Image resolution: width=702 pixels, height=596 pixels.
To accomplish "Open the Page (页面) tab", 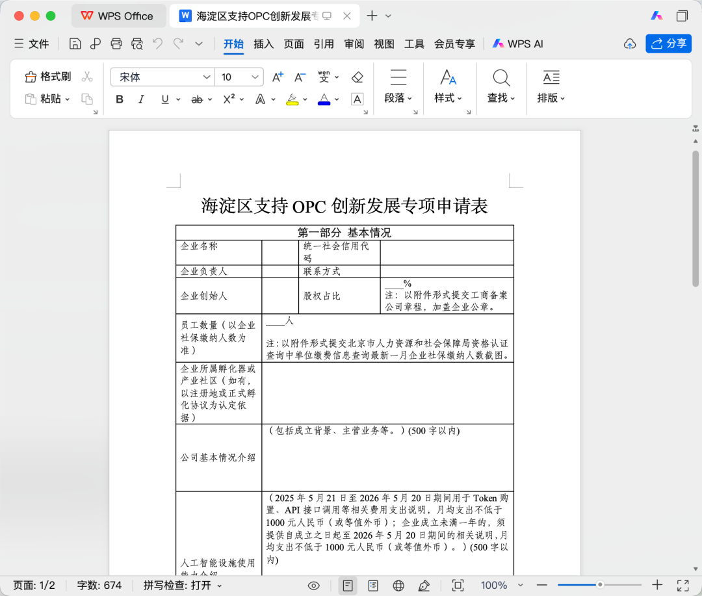I will (x=294, y=44).
